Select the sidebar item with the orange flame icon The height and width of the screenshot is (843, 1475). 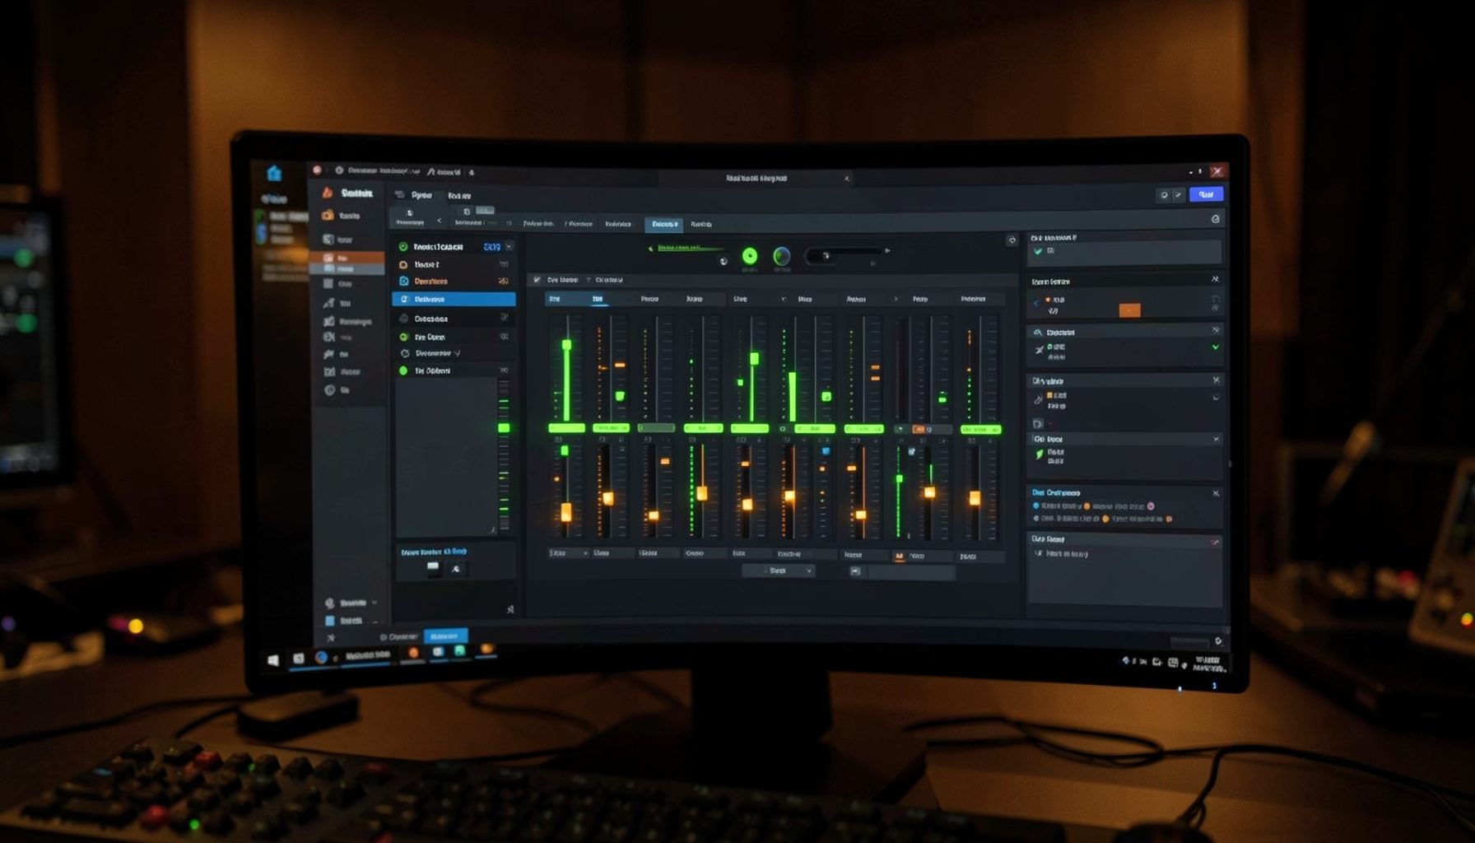click(x=349, y=193)
